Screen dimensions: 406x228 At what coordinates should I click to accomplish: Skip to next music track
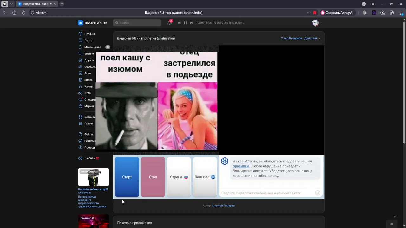point(191,23)
